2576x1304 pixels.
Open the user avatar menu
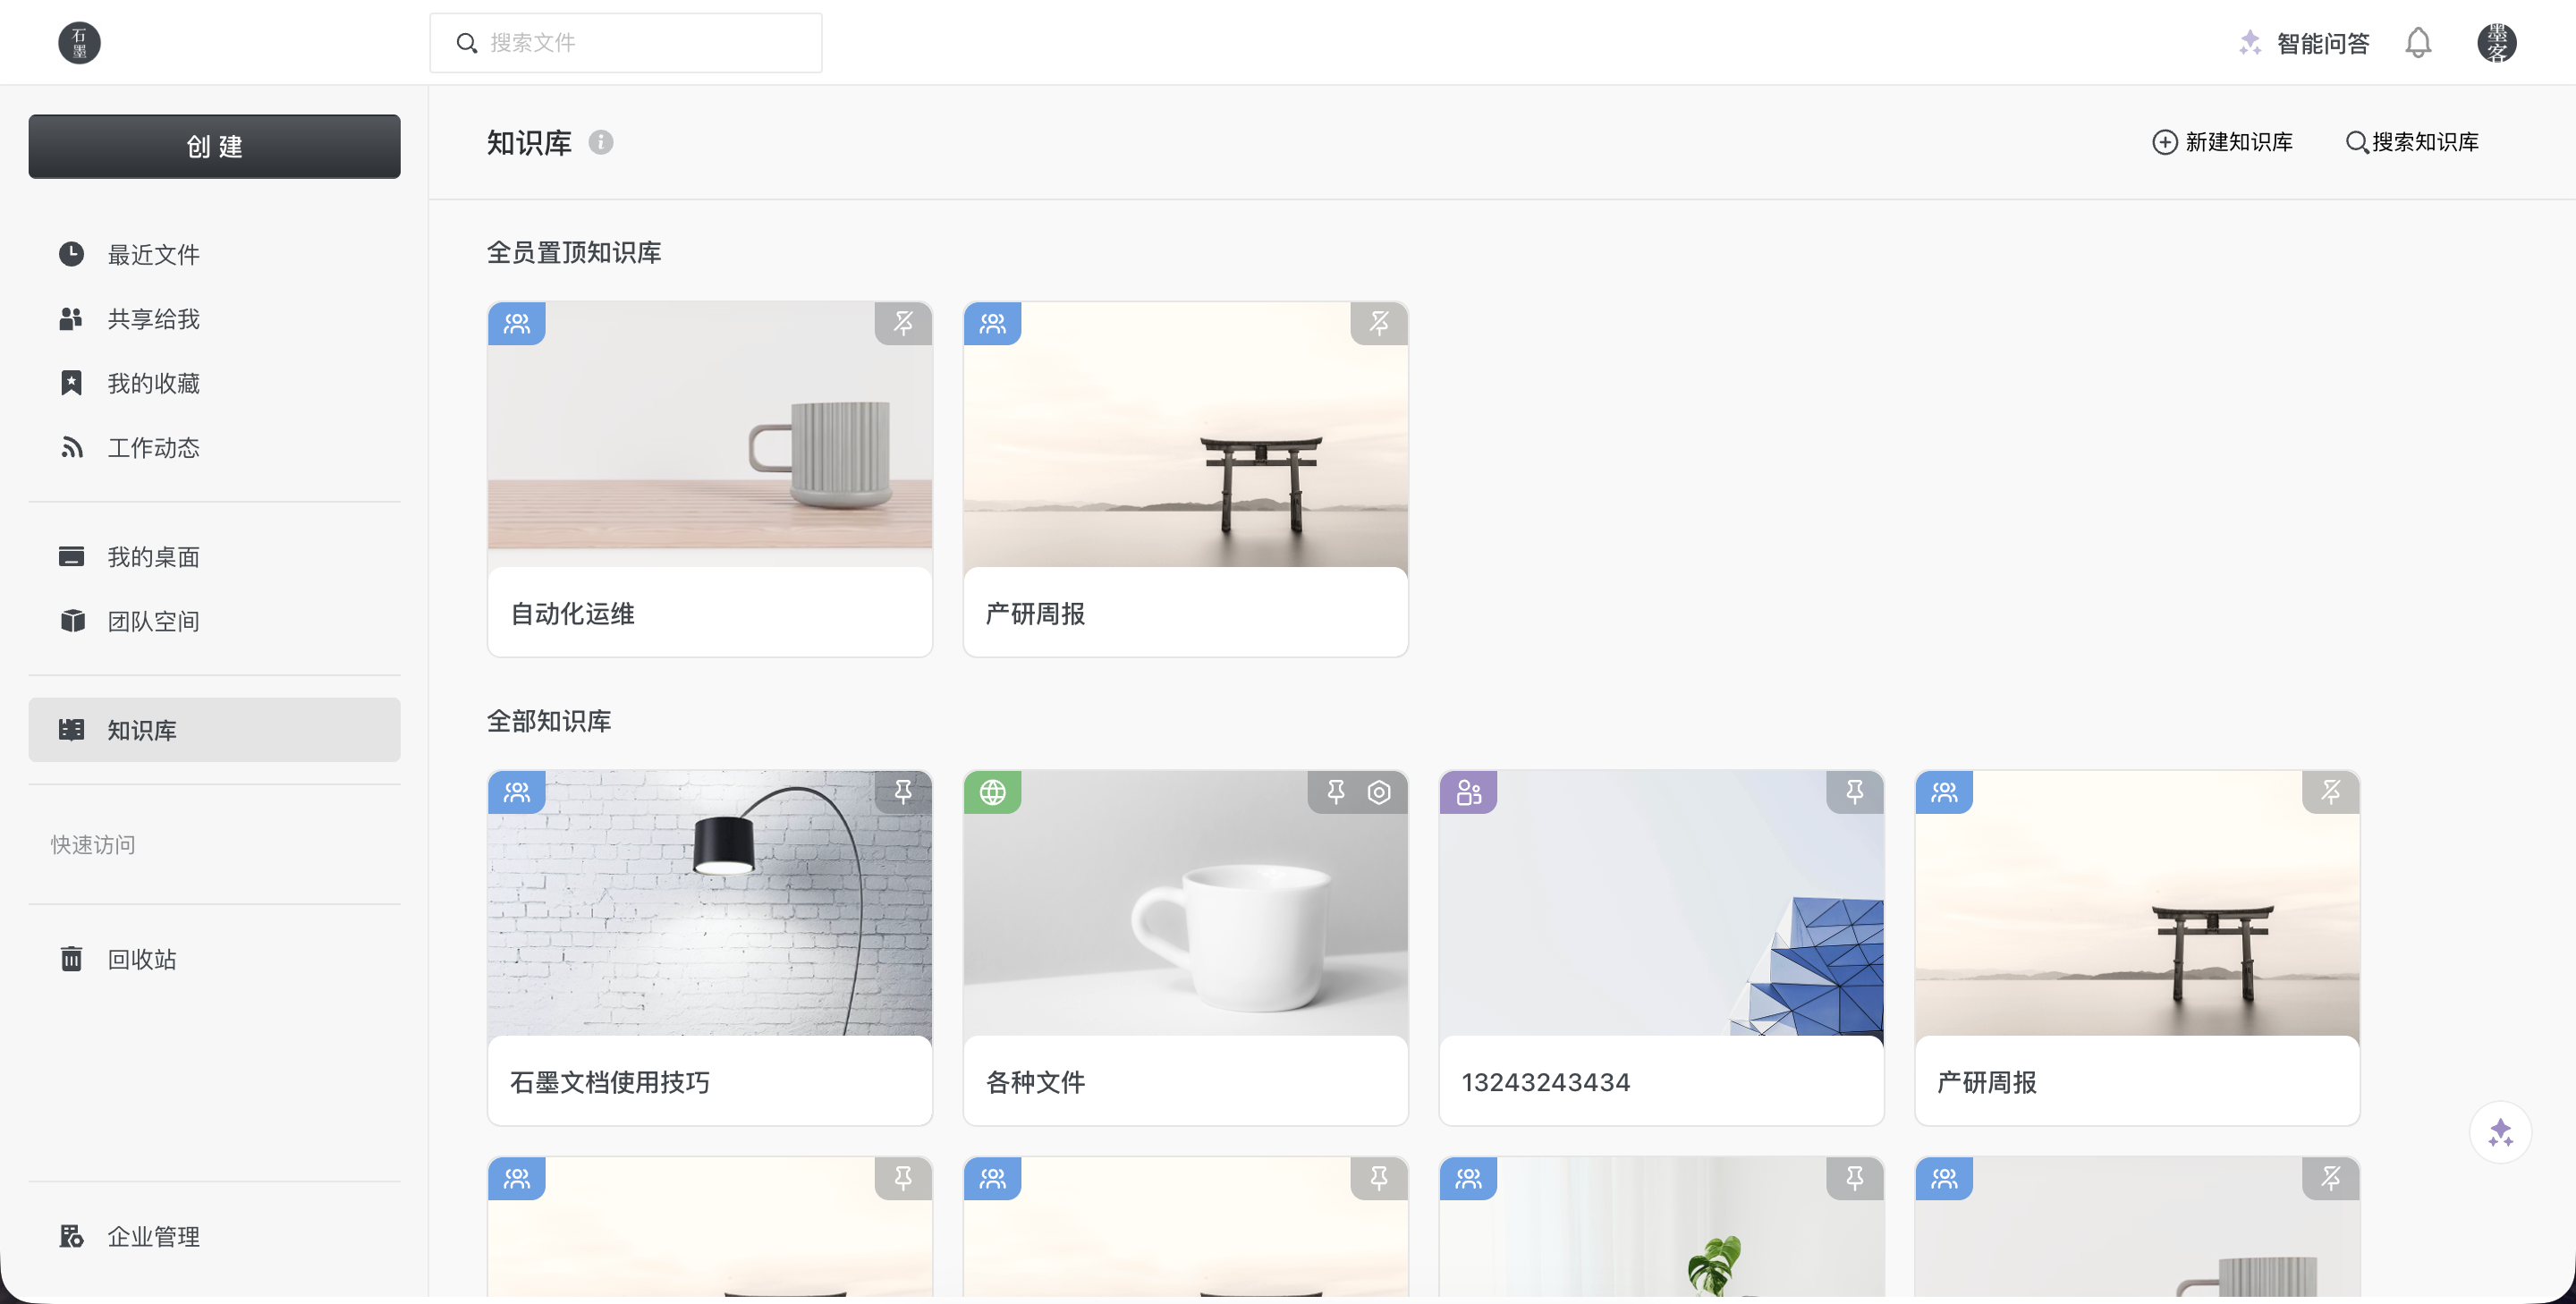click(2496, 43)
